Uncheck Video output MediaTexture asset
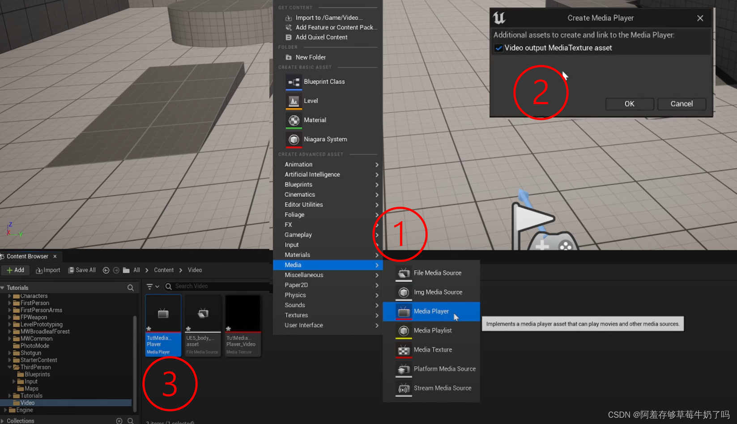Image resolution: width=737 pixels, height=424 pixels. [498, 48]
